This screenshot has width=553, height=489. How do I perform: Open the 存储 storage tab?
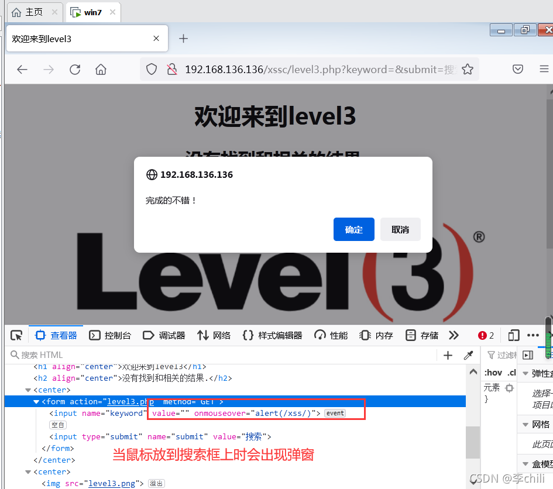click(x=422, y=335)
